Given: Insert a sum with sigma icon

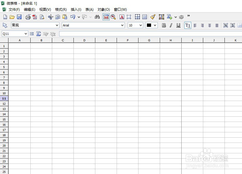Looking at the screenshot, I should tap(38, 34).
